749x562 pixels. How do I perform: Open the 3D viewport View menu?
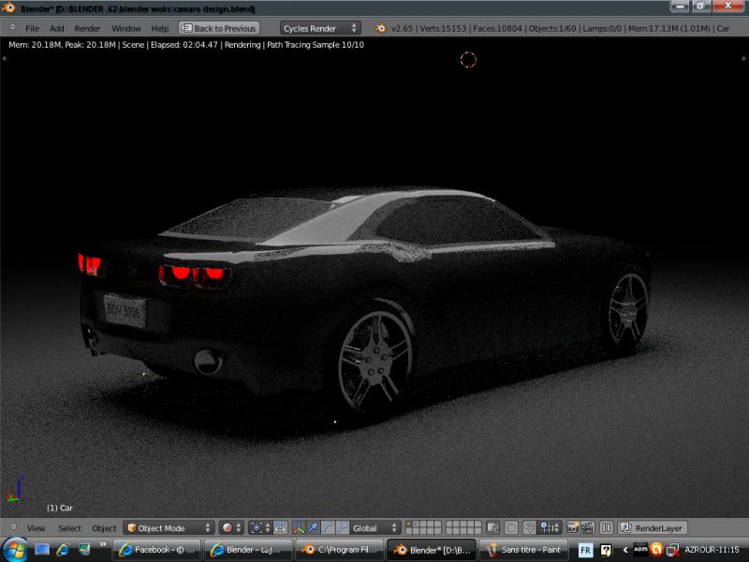36,528
